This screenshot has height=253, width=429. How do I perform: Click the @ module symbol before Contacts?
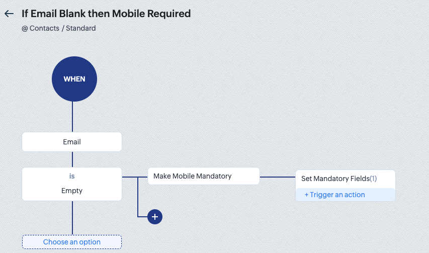pyautogui.click(x=25, y=28)
